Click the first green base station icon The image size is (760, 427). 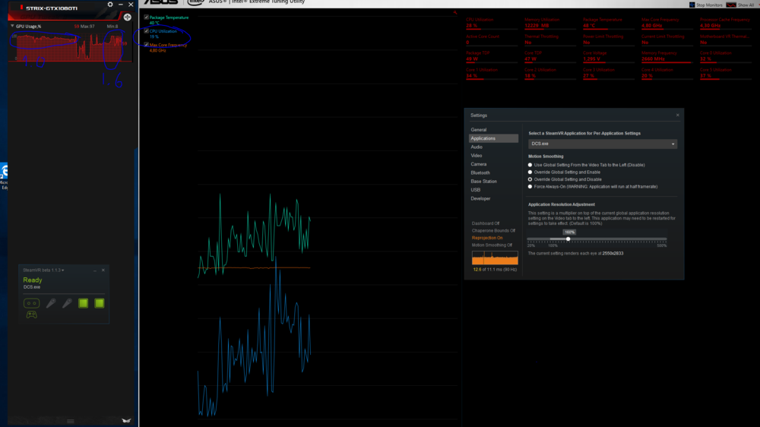pos(84,303)
